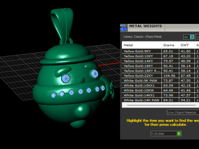The height and width of the screenshot is (149, 199).
Task: Click the Use Object Materials button
Action: pyautogui.click(x=183, y=112)
